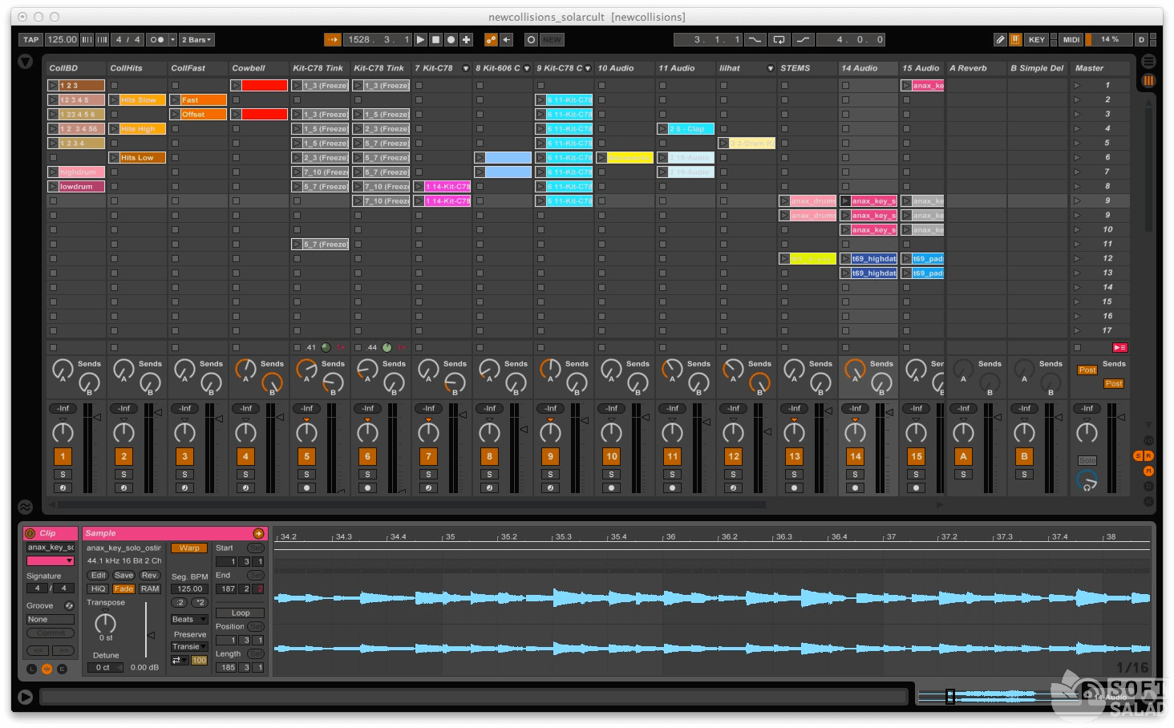The height and width of the screenshot is (728, 1174).
Task: Click the transport Stop button
Action: (435, 39)
